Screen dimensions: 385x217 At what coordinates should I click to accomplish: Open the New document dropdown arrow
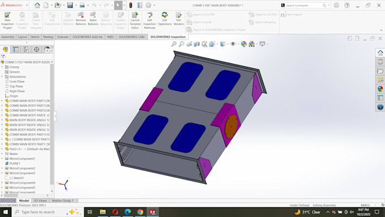(52, 5)
